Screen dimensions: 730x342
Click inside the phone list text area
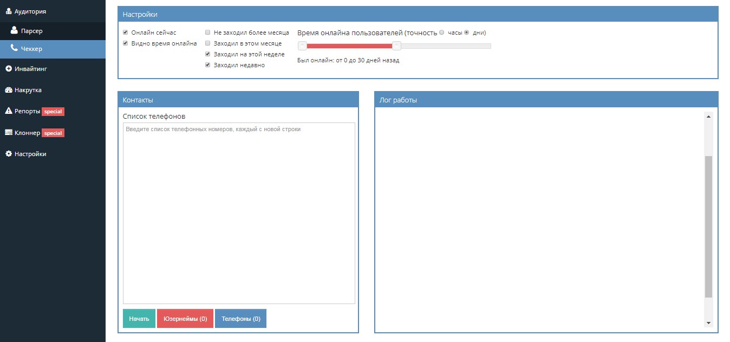tap(239, 213)
